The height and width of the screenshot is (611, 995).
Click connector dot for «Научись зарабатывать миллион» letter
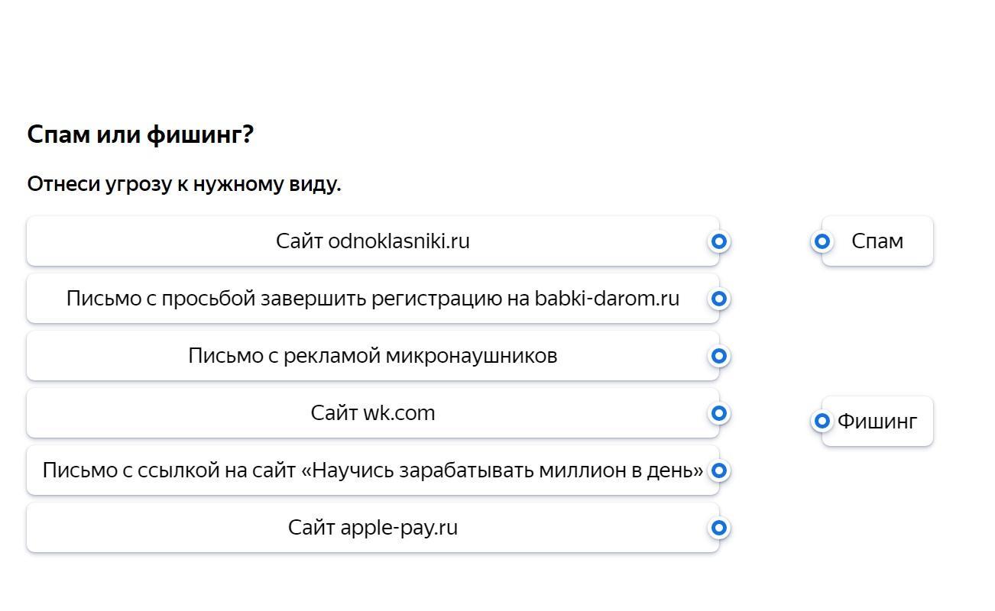pyautogui.click(x=718, y=470)
